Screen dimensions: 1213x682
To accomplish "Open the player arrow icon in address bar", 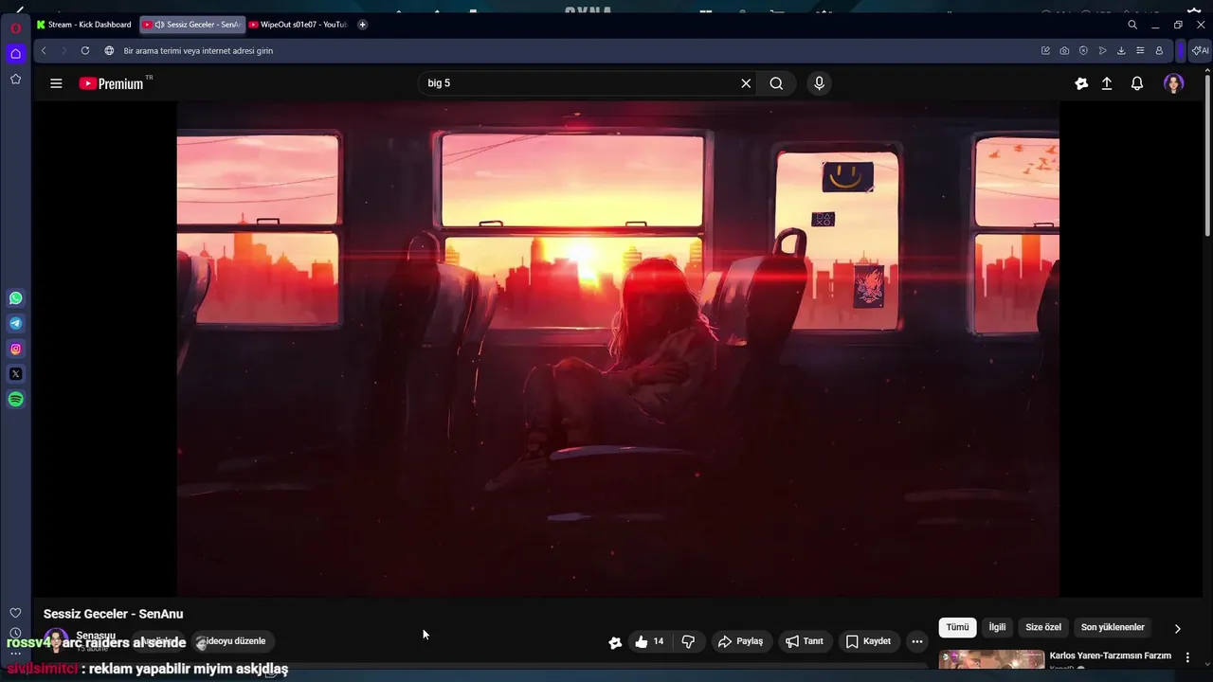I will click(1102, 50).
